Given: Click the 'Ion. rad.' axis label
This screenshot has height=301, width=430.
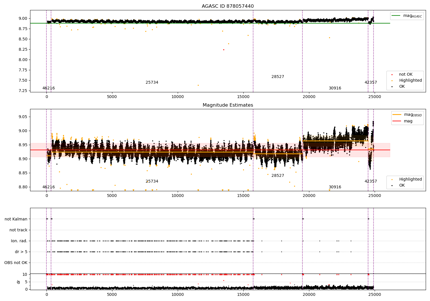Looking at the screenshot, I should coord(19,241).
